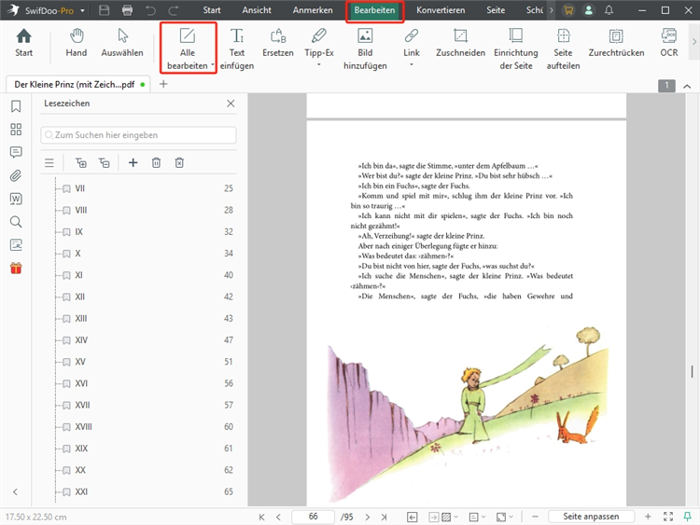Choose Text einfügen tool

tap(237, 48)
